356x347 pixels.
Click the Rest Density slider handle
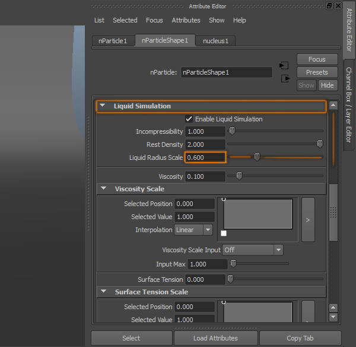320,144
